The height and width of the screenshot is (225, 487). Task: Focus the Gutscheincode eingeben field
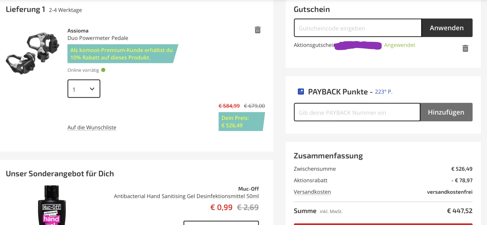pyautogui.click(x=358, y=28)
